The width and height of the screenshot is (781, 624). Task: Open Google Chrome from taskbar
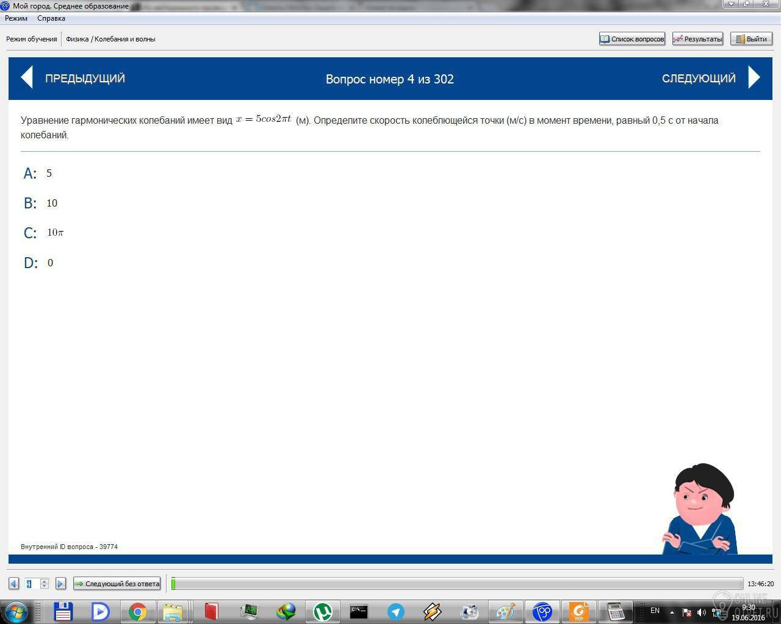(x=137, y=611)
